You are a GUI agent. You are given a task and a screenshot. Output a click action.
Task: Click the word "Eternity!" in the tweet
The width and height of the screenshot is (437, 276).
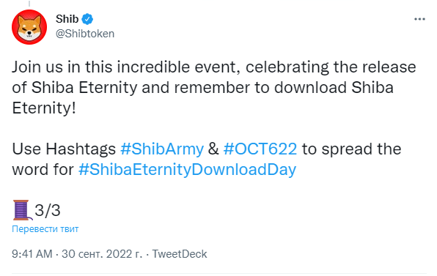[44, 108]
